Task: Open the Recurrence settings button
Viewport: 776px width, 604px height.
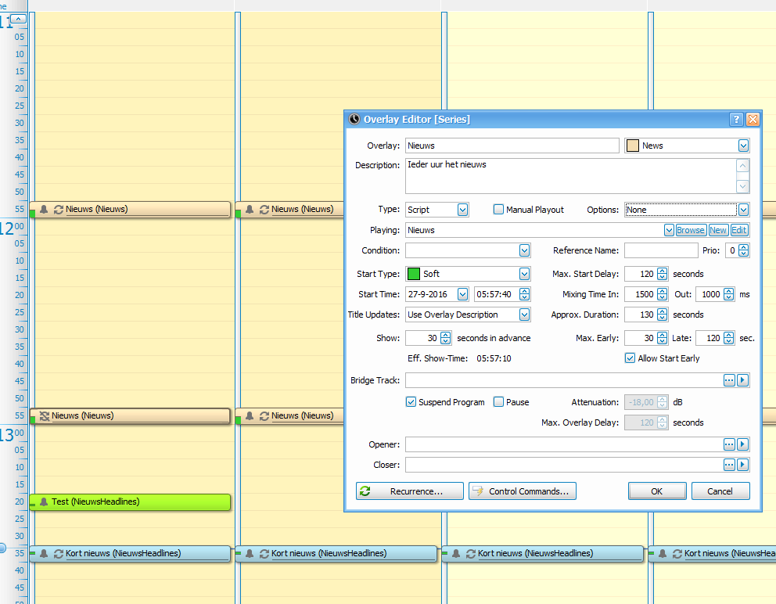Action: pyautogui.click(x=410, y=491)
